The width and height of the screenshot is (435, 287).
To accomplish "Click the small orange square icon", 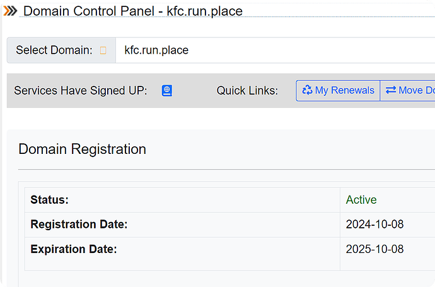I will pyautogui.click(x=103, y=50).
